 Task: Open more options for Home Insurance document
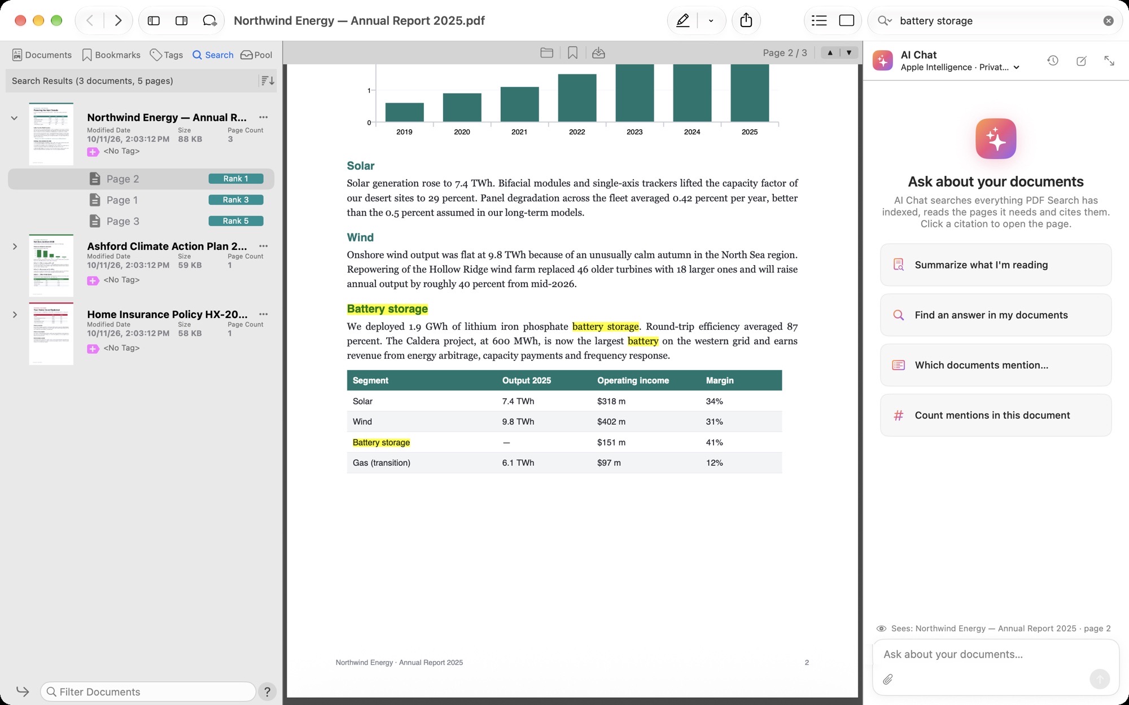[263, 314]
